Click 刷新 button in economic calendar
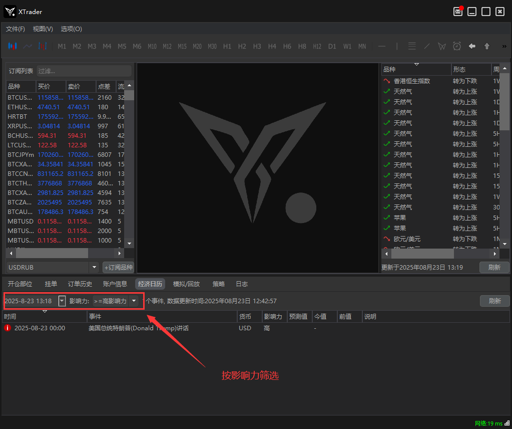Viewport: 512px width, 429px height. click(x=494, y=301)
